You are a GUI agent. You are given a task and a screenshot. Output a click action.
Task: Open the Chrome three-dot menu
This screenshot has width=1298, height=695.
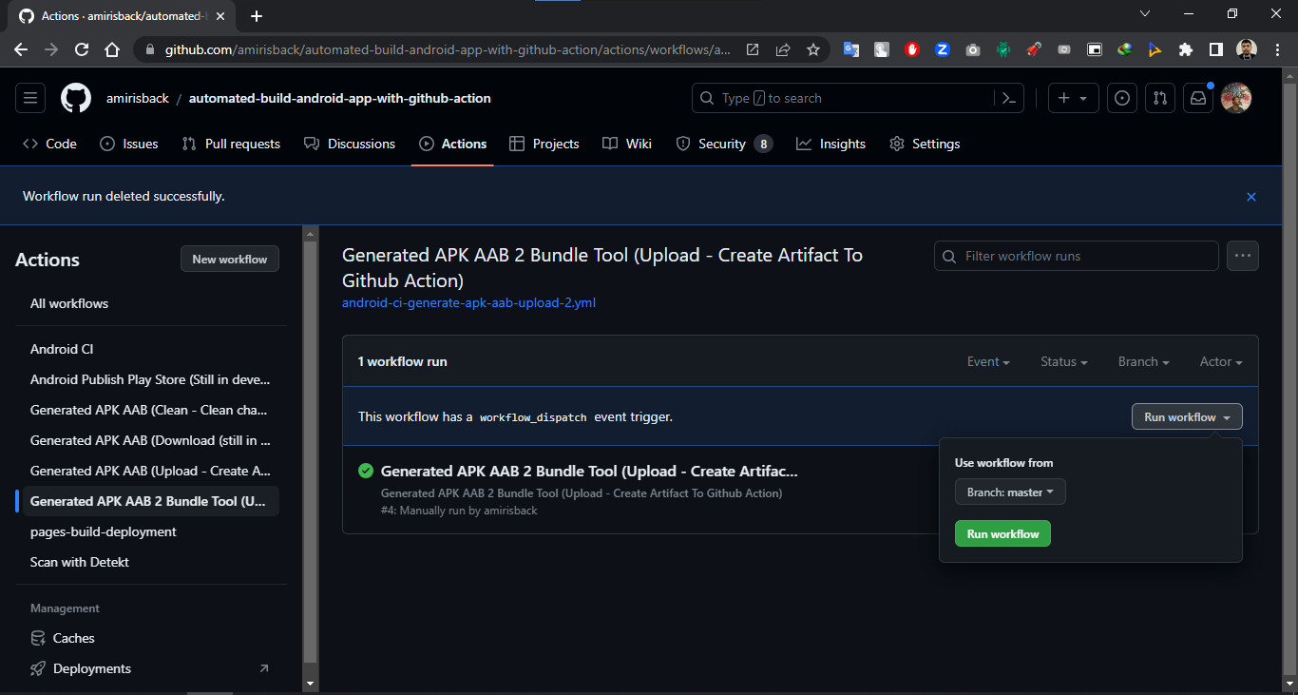(1278, 49)
